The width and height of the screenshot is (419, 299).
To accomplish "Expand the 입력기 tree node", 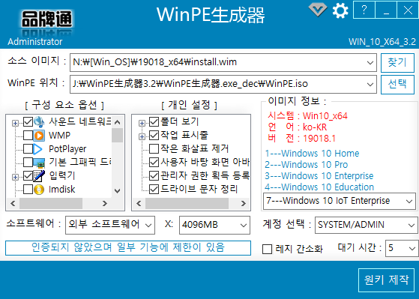I will tap(15, 177).
